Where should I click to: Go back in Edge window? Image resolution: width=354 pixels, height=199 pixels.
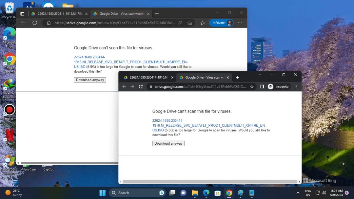point(23,23)
